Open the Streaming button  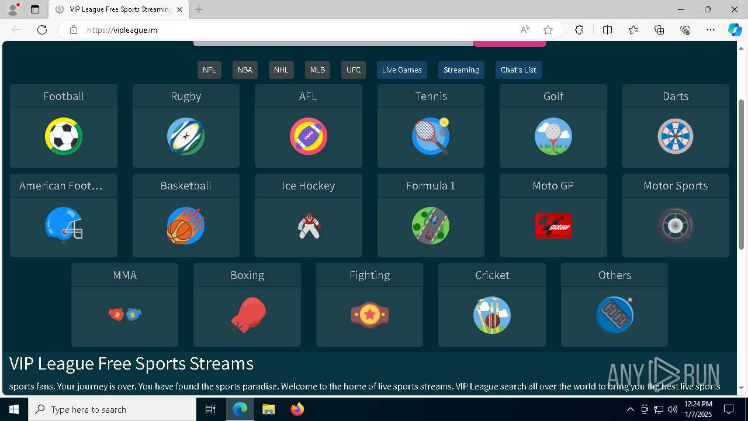click(461, 70)
